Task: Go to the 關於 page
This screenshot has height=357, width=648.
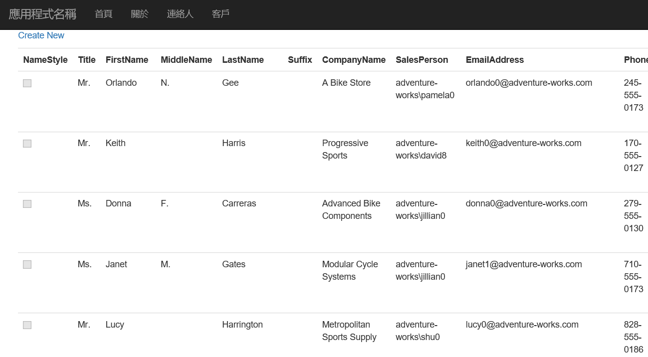Action: click(x=140, y=14)
